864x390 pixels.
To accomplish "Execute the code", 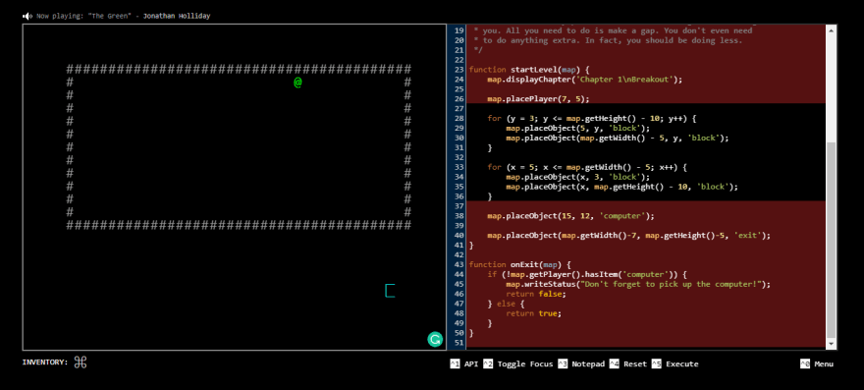I will (x=681, y=364).
